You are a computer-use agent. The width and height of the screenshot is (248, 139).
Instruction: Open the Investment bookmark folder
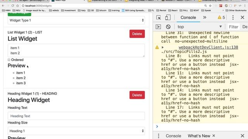(68, 10)
